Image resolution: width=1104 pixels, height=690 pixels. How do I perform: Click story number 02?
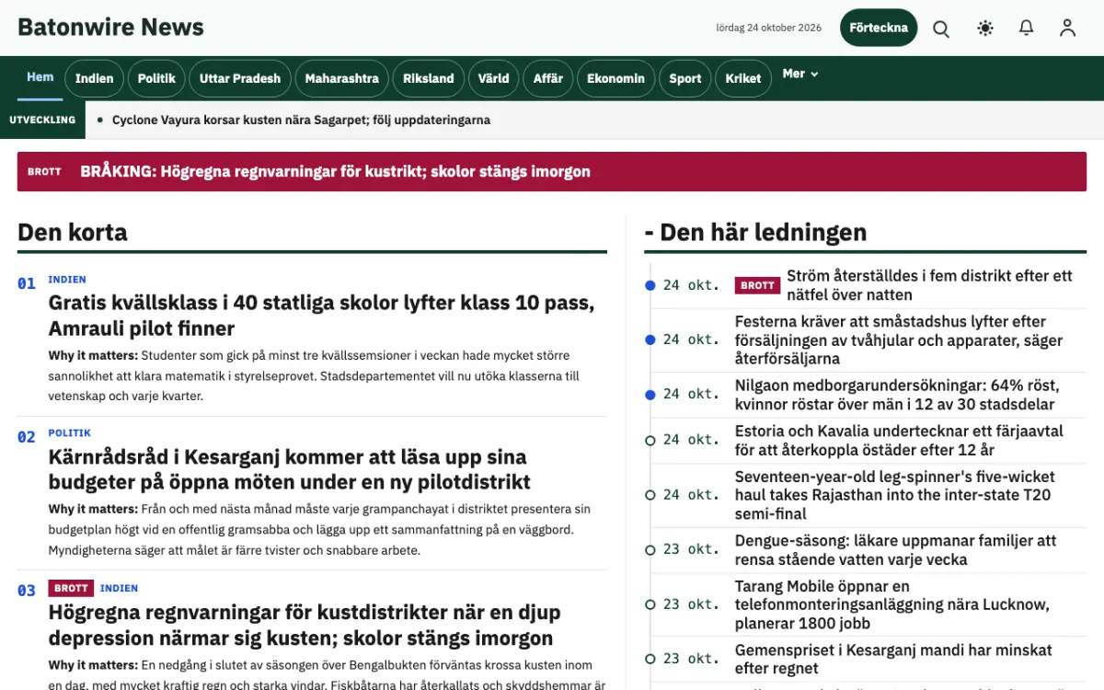tap(27, 437)
